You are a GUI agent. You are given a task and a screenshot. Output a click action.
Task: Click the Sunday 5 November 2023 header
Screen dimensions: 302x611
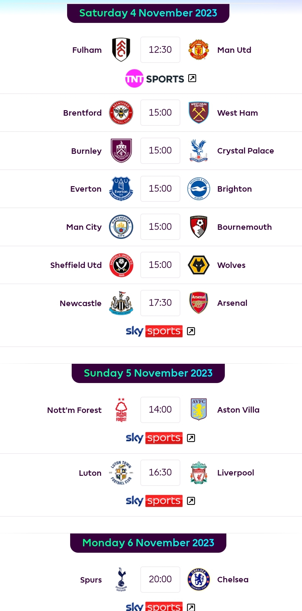pyautogui.click(x=148, y=373)
